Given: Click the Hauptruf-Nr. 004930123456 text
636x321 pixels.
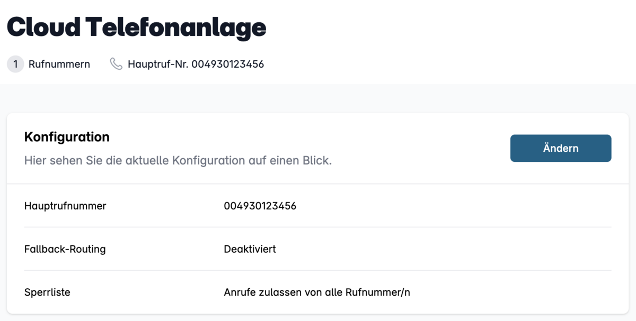Looking at the screenshot, I should pyautogui.click(x=196, y=65).
